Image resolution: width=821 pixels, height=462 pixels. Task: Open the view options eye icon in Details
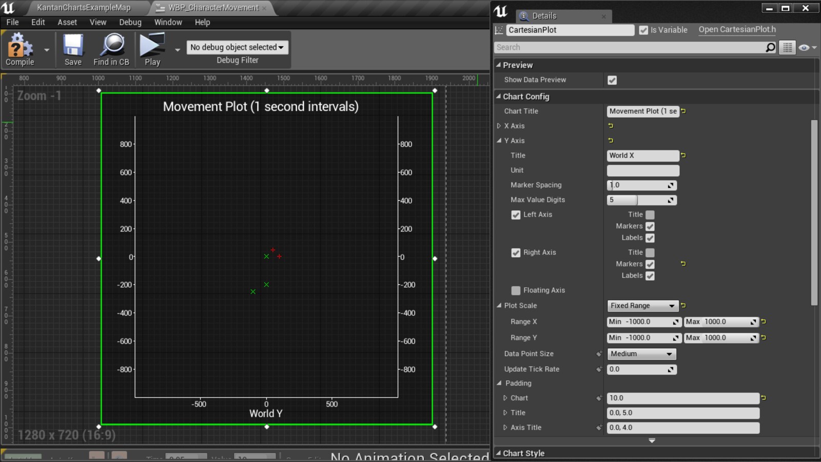pyautogui.click(x=804, y=47)
